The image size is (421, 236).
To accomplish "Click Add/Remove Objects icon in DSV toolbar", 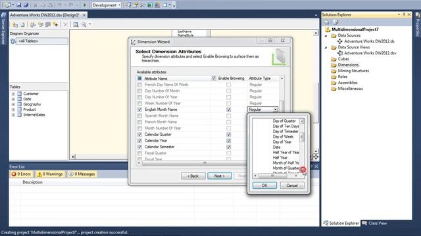I will (x=15, y=25).
